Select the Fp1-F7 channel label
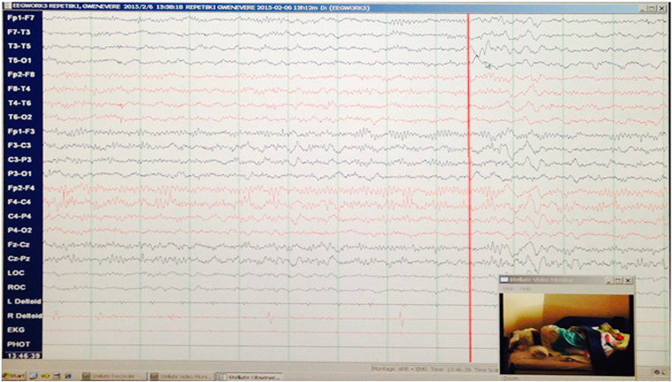This screenshot has width=672, height=382. point(20,18)
